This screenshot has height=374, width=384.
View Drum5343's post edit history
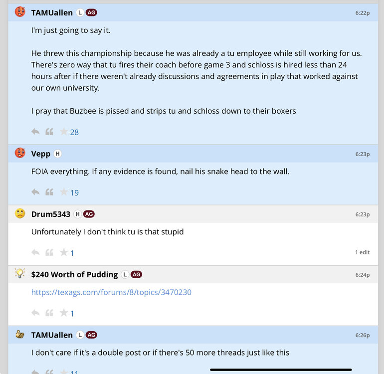click(x=362, y=252)
